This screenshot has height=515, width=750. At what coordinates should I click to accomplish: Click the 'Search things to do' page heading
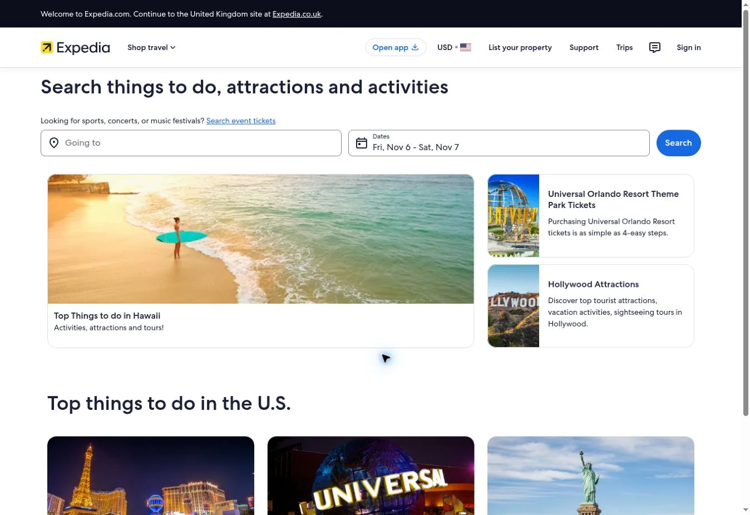[x=244, y=87]
